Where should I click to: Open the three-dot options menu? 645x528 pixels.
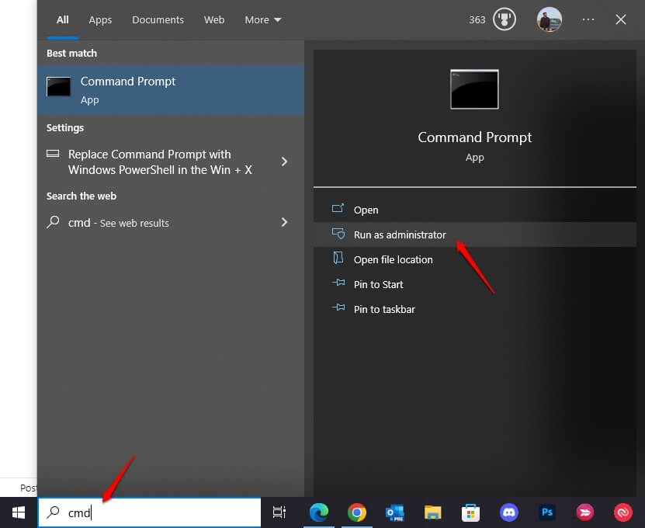pos(588,20)
